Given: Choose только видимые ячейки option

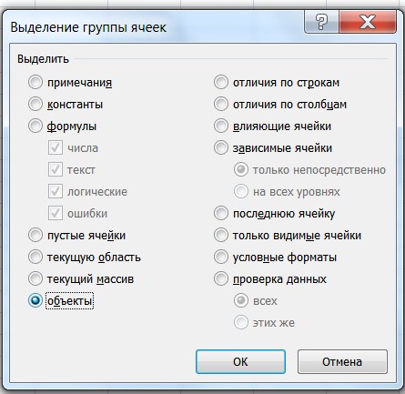Looking at the screenshot, I should point(221,235).
